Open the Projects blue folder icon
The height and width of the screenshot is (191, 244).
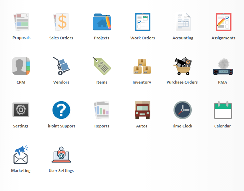point(102,22)
